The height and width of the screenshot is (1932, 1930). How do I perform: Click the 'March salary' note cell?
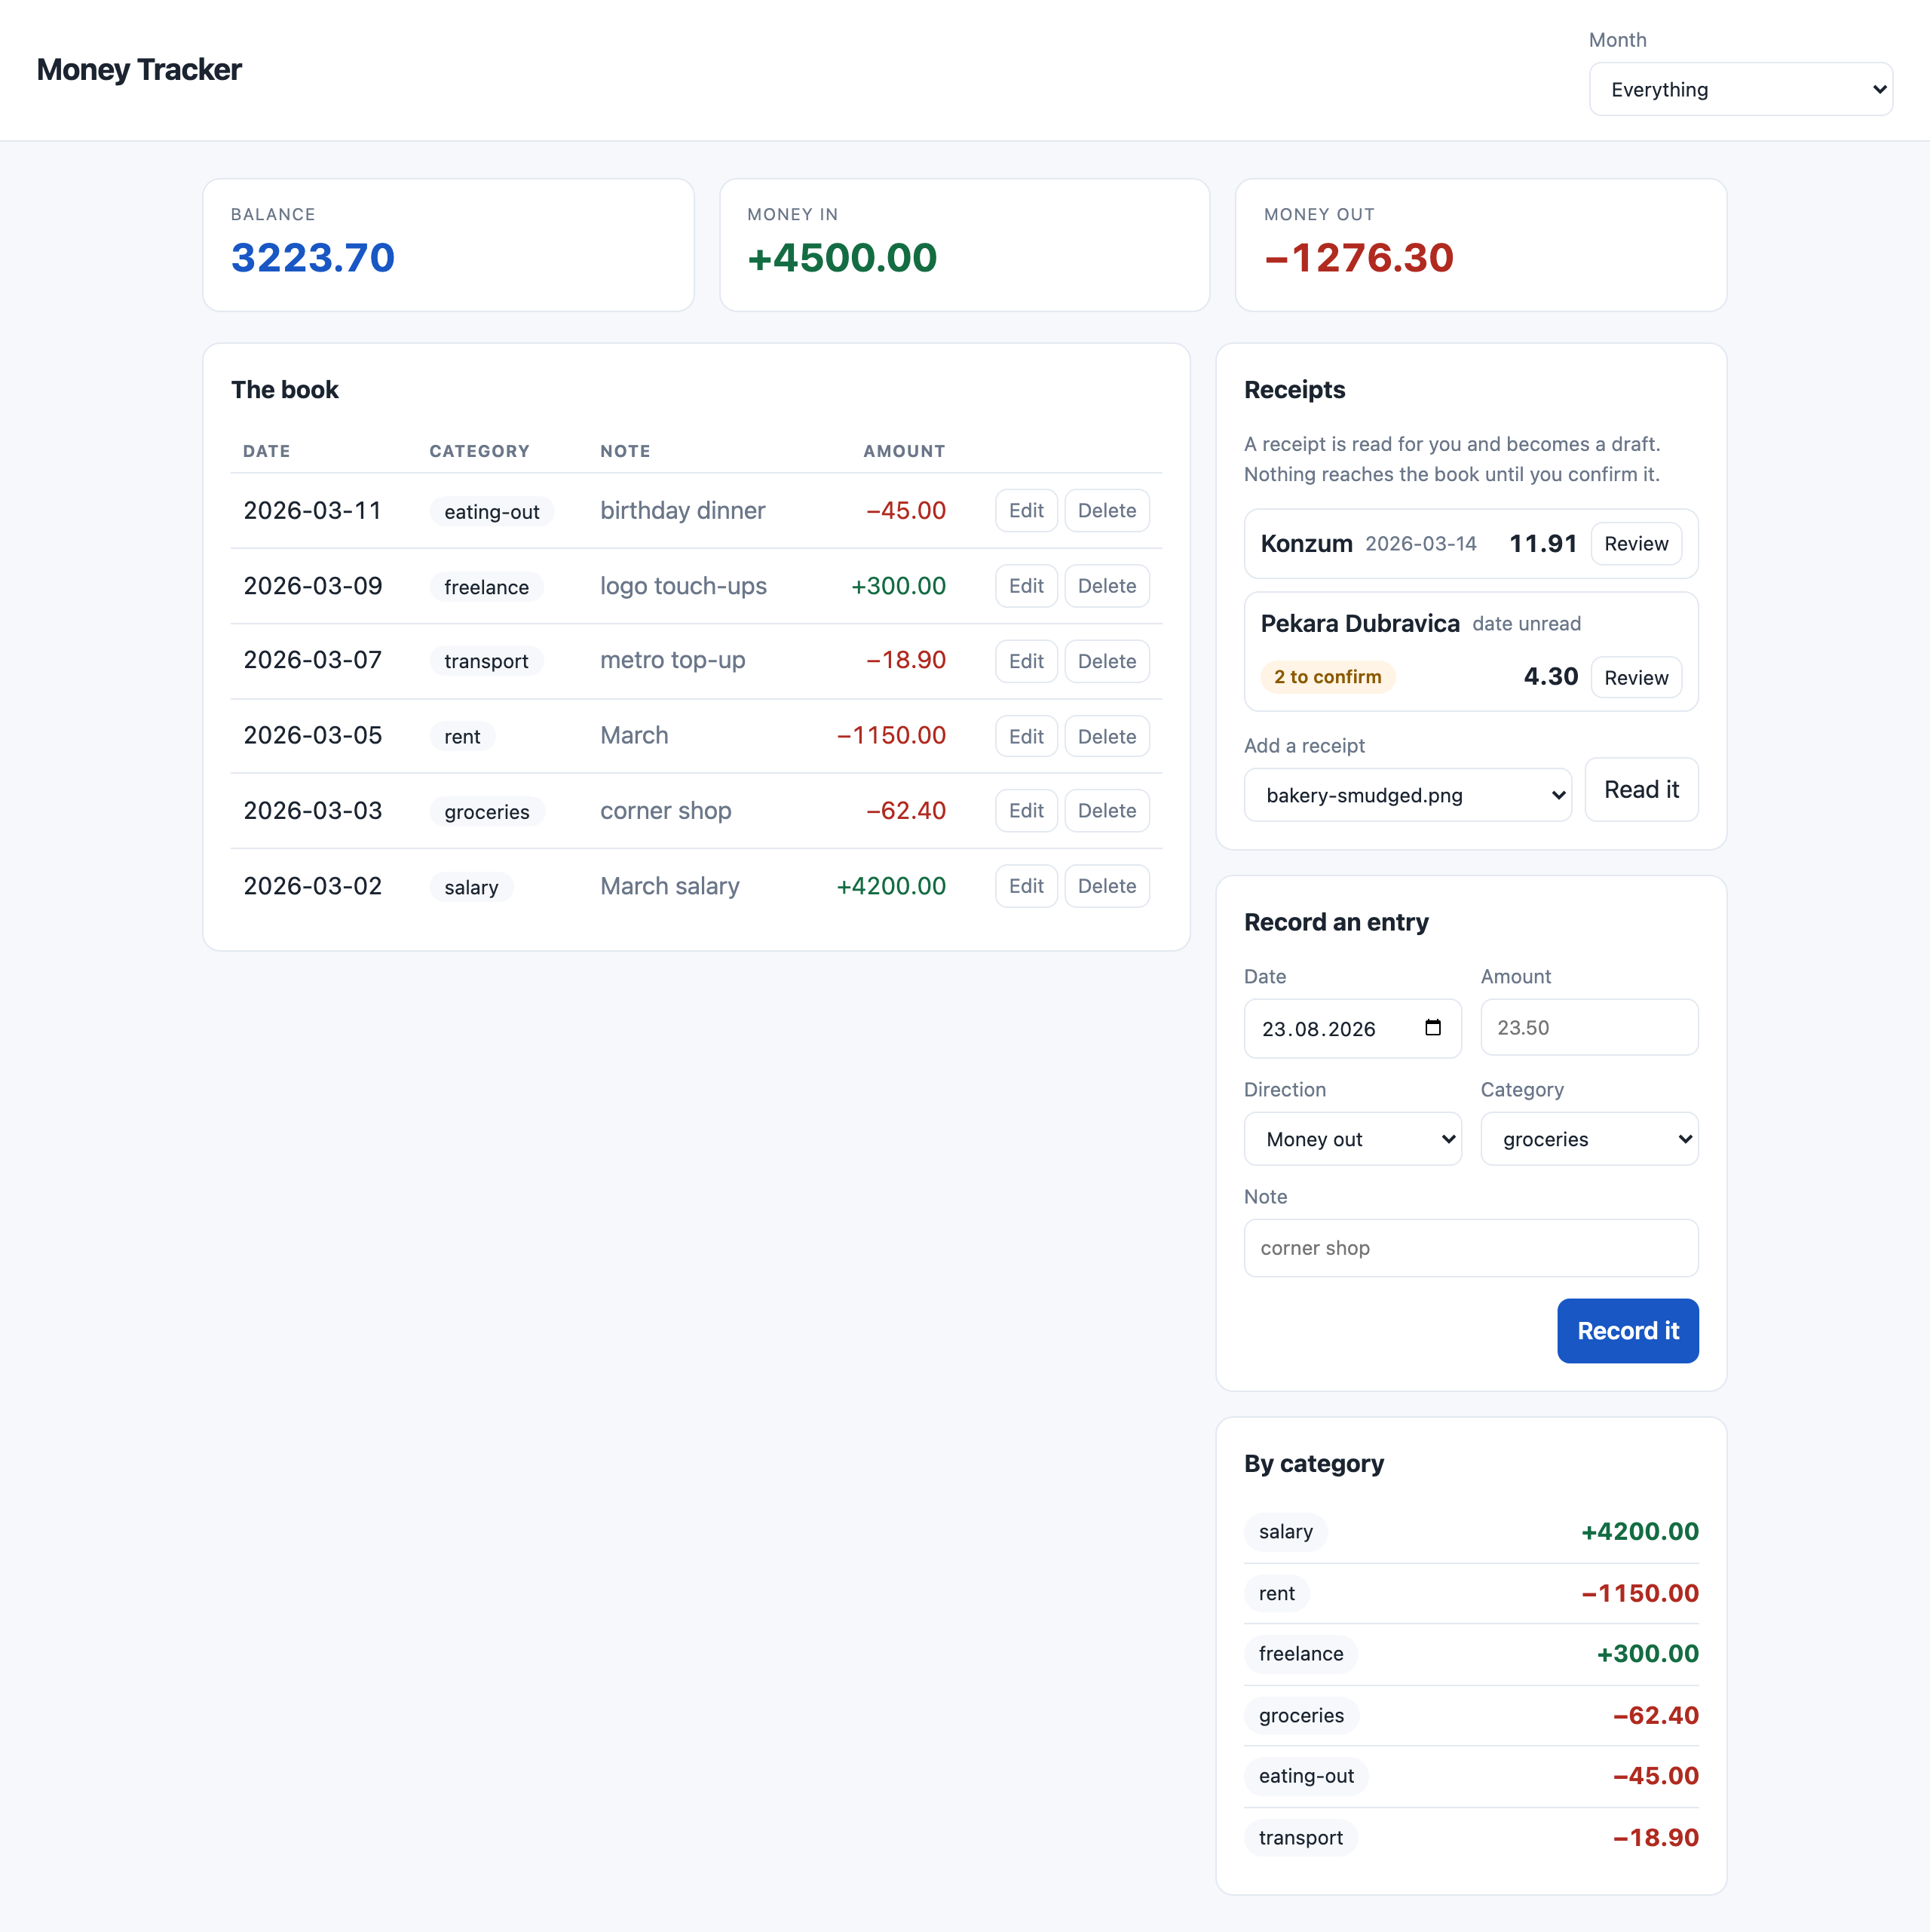[x=670, y=886]
